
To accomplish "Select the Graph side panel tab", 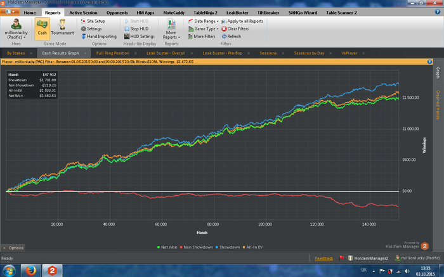I will coord(438,73).
